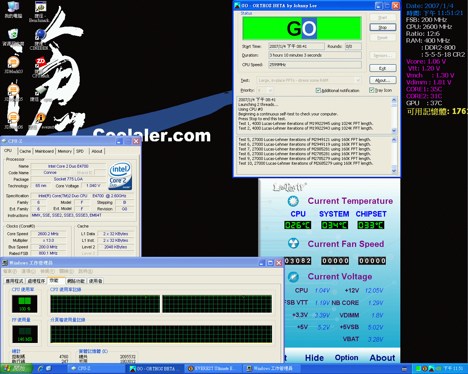Click the 146 MB PF usage meter
Image resolution: width=468 pixels, height=374 pixels.
point(25,334)
